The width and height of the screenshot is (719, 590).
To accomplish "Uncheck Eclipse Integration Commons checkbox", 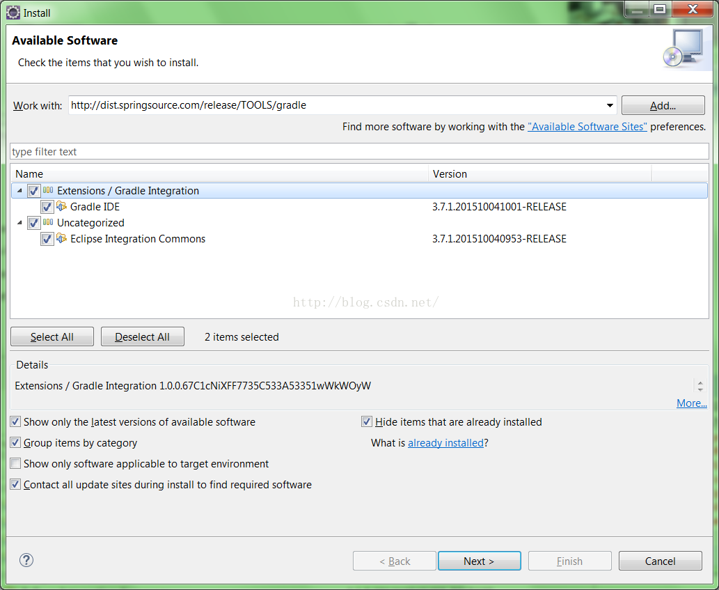I will tap(47, 239).
